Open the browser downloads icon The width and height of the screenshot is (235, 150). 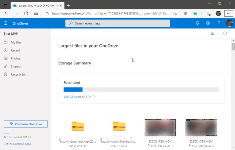pos(208,14)
